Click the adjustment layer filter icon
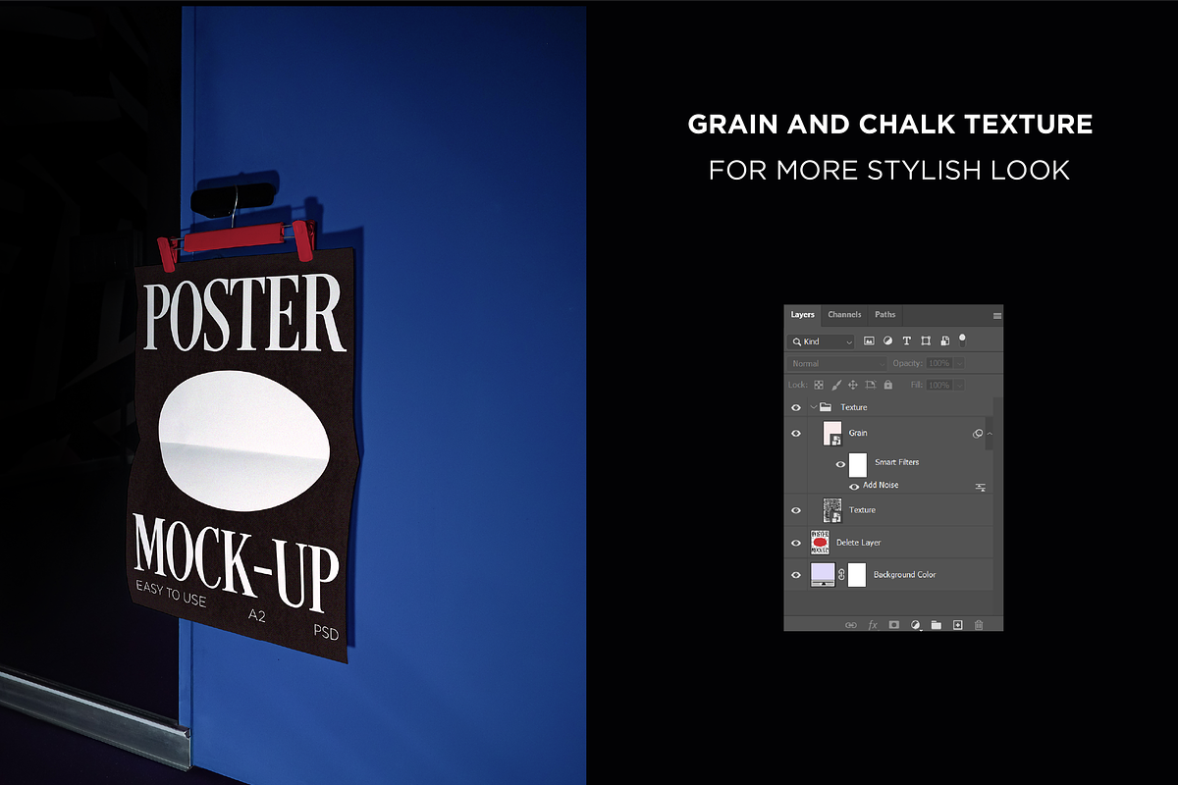The height and width of the screenshot is (785, 1178). [x=887, y=341]
